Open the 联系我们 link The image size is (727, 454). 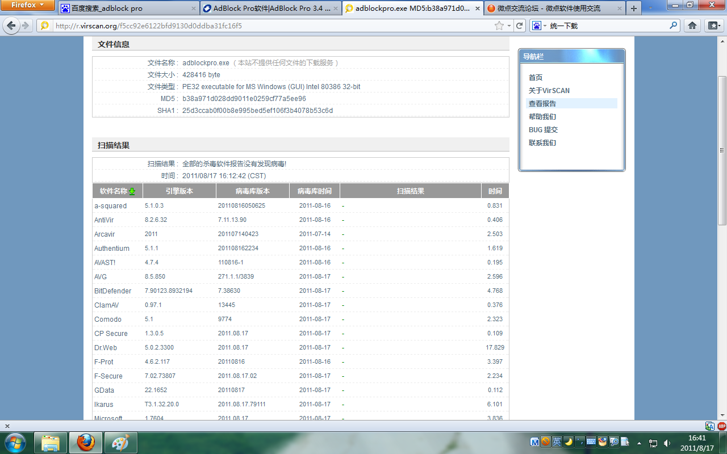coord(542,143)
